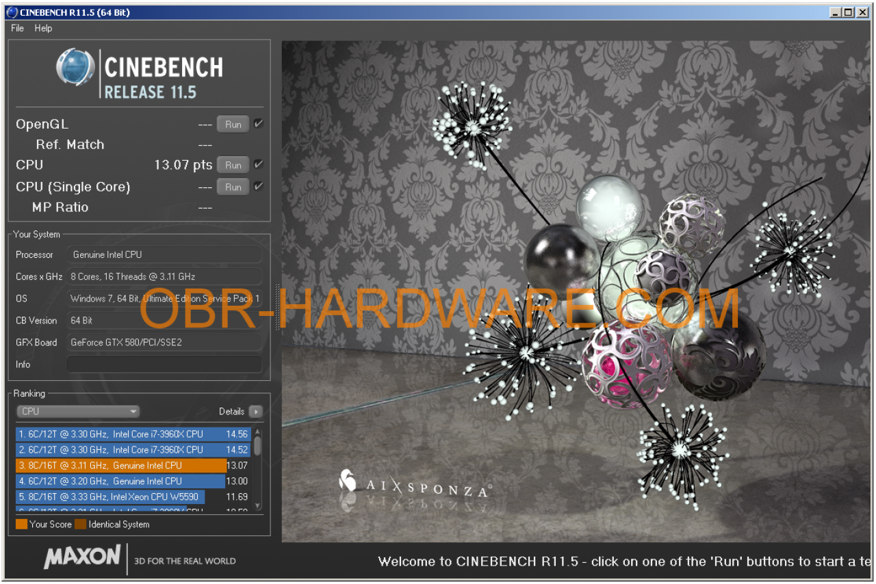Toggle the OpenGL test checkbox
Viewport: 876px width, 584px height.
(259, 124)
